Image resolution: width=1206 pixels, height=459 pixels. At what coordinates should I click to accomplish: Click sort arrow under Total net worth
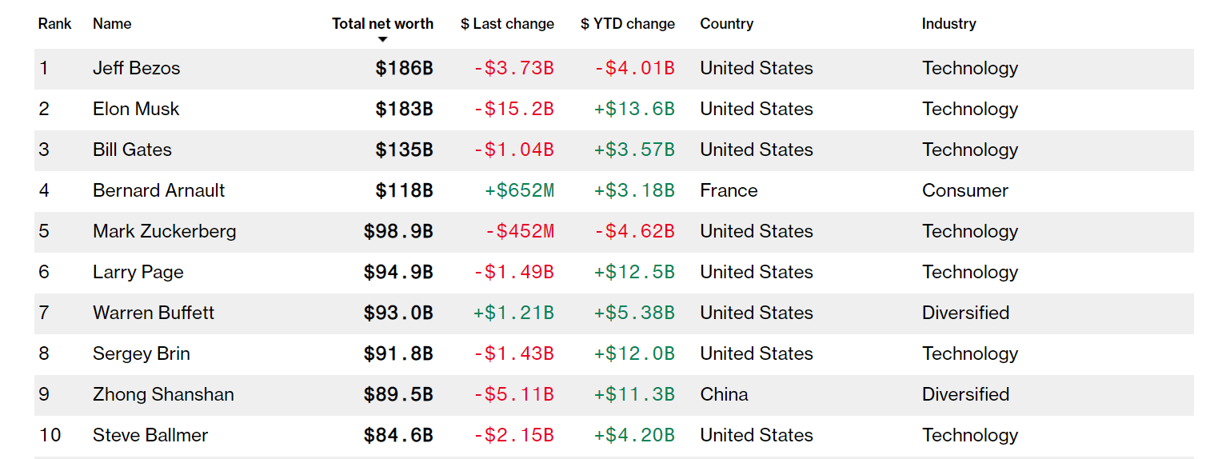pyautogui.click(x=383, y=40)
